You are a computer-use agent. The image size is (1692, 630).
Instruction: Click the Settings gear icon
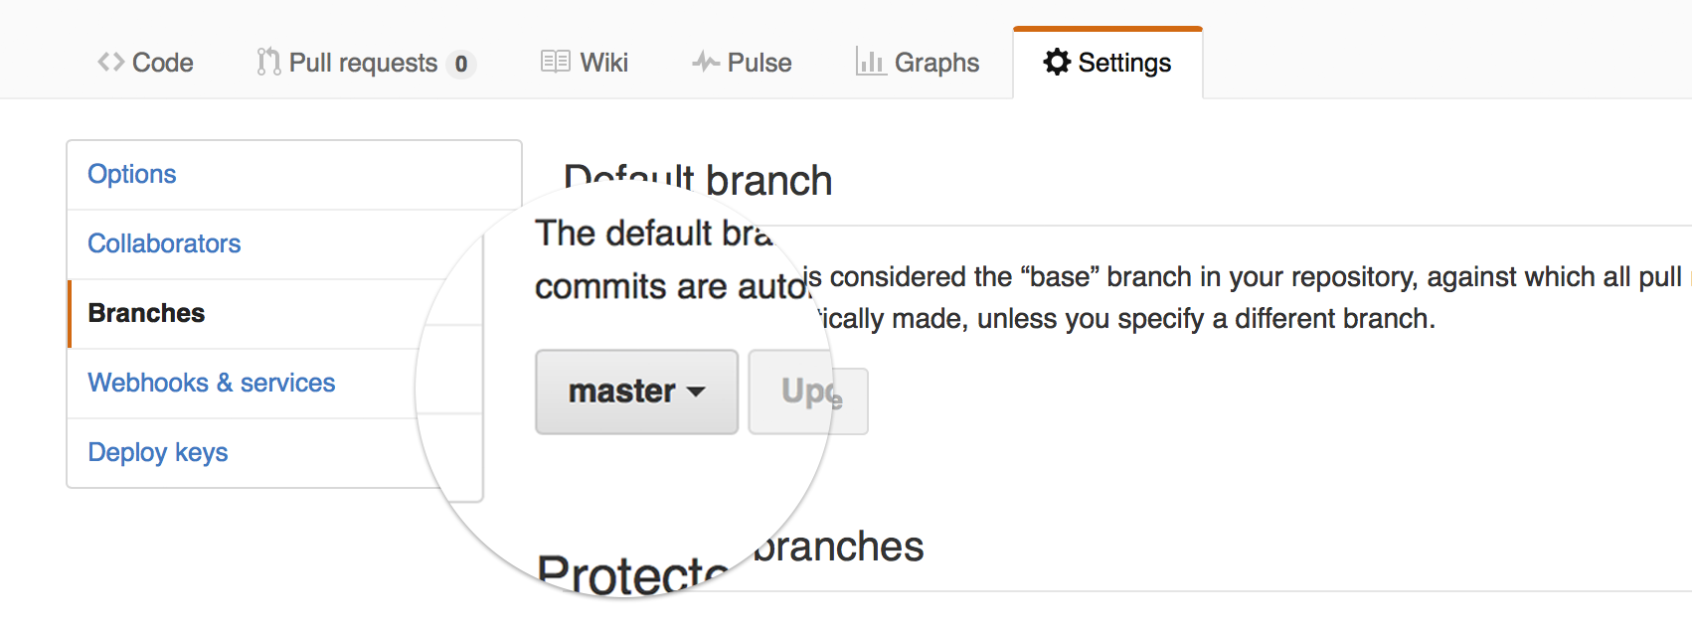[1057, 63]
